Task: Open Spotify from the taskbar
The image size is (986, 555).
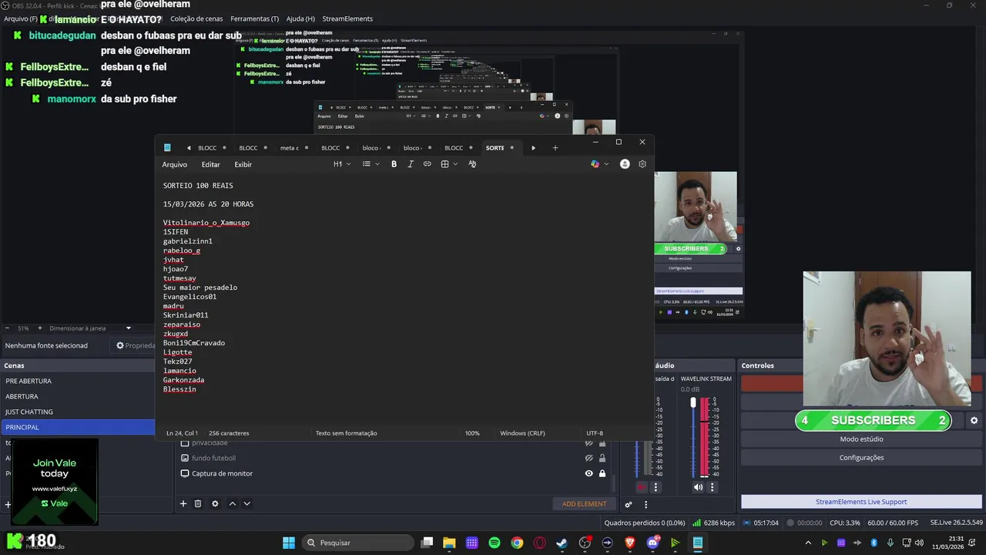Action: [495, 543]
